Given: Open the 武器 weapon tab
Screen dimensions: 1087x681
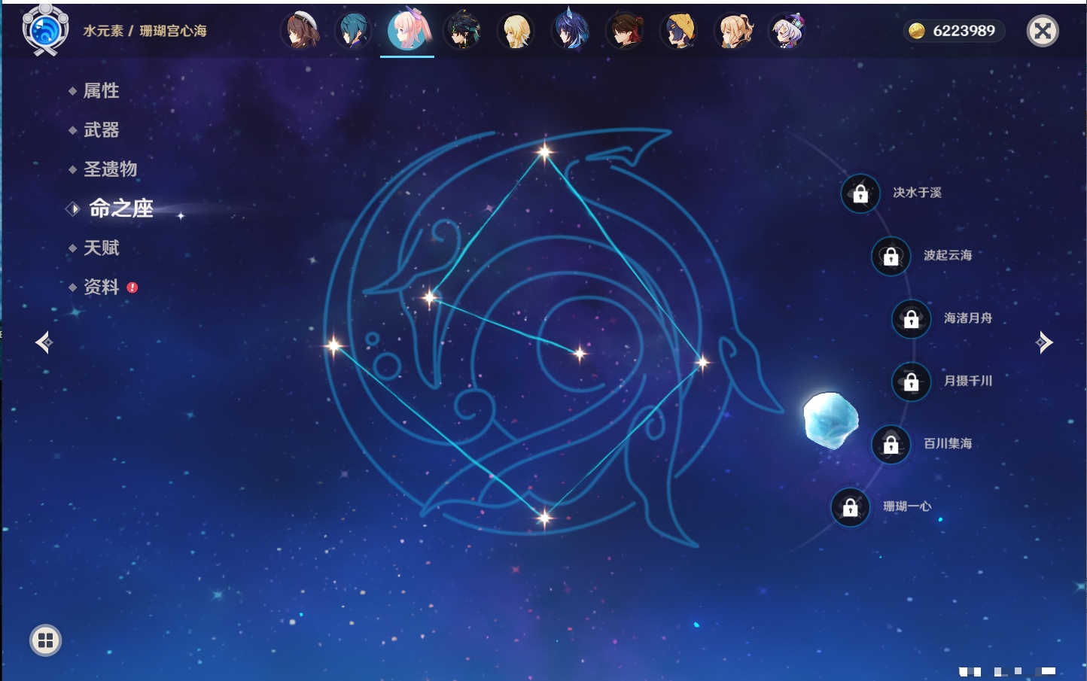Looking at the screenshot, I should (101, 130).
